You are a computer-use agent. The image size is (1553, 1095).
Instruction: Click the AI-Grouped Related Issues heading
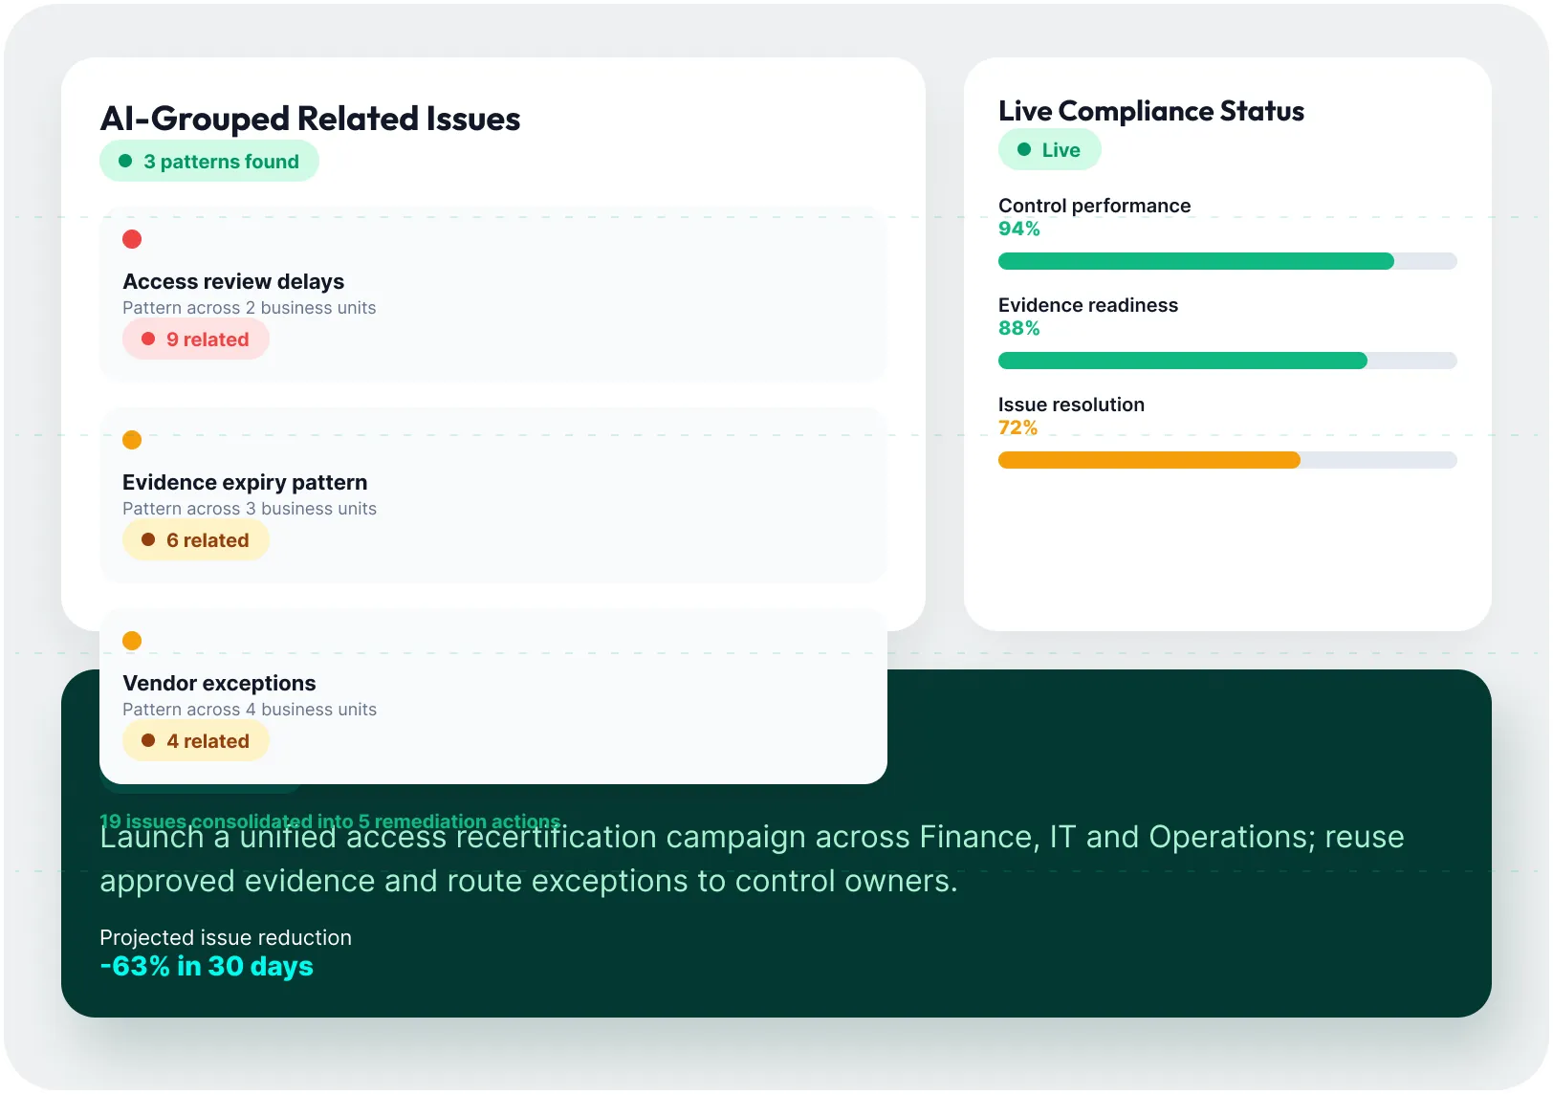[311, 119]
